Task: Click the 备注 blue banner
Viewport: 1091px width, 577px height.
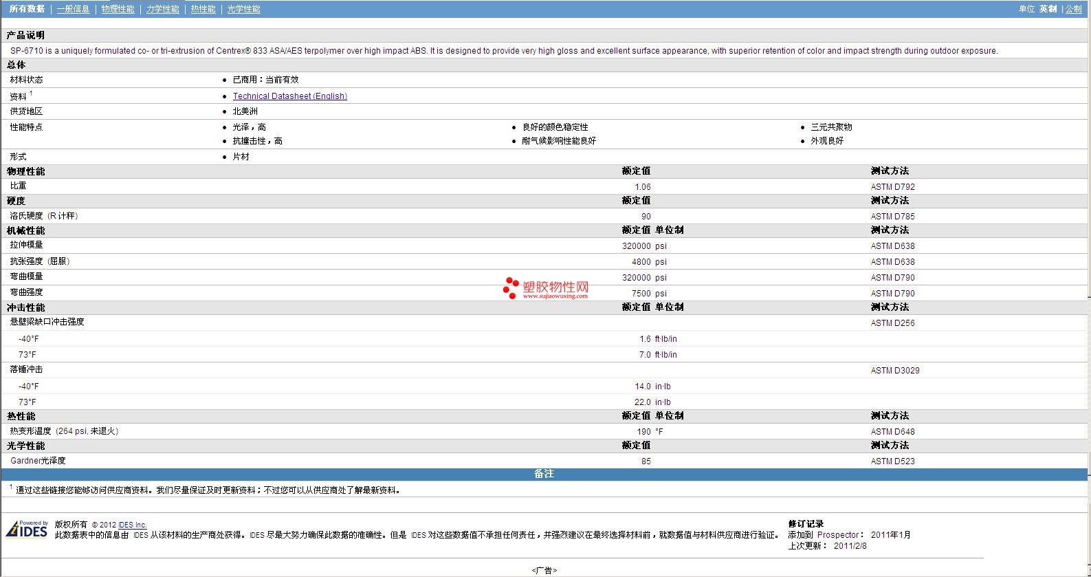Action: pos(544,475)
